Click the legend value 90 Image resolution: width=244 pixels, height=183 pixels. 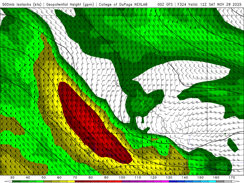click(x=106, y=178)
